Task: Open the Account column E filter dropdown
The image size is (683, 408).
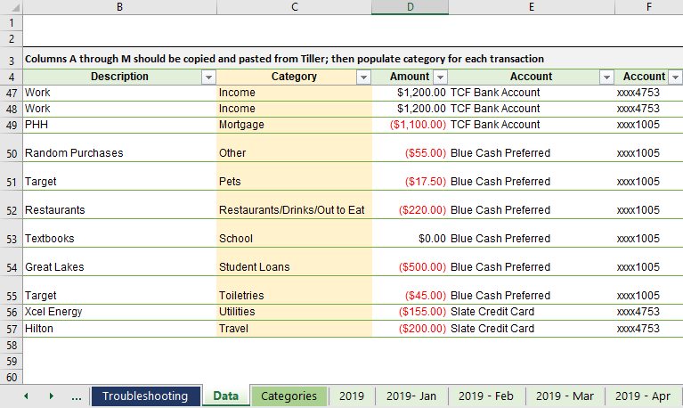Action: click(606, 78)
